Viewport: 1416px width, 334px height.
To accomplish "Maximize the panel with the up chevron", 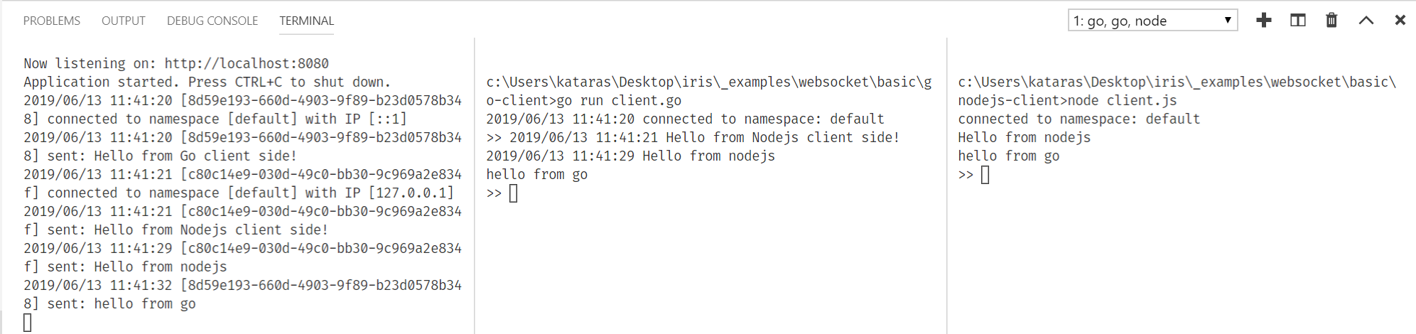I will [x=1366, y=21].
